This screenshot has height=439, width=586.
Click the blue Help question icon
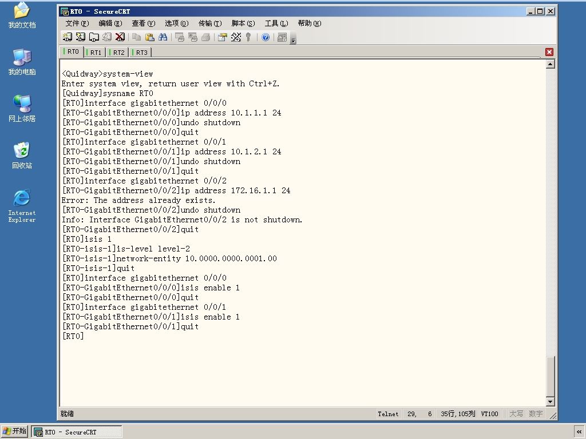[x=266, y=37]
